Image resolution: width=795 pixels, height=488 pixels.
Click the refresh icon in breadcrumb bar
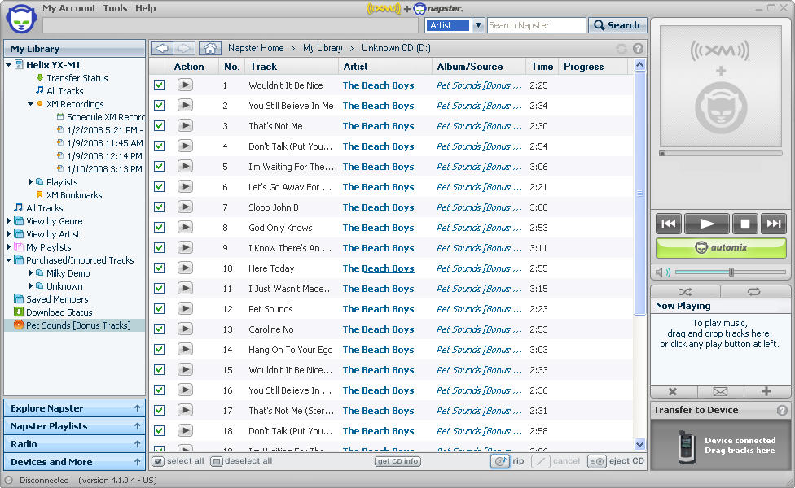coord(621,49)
